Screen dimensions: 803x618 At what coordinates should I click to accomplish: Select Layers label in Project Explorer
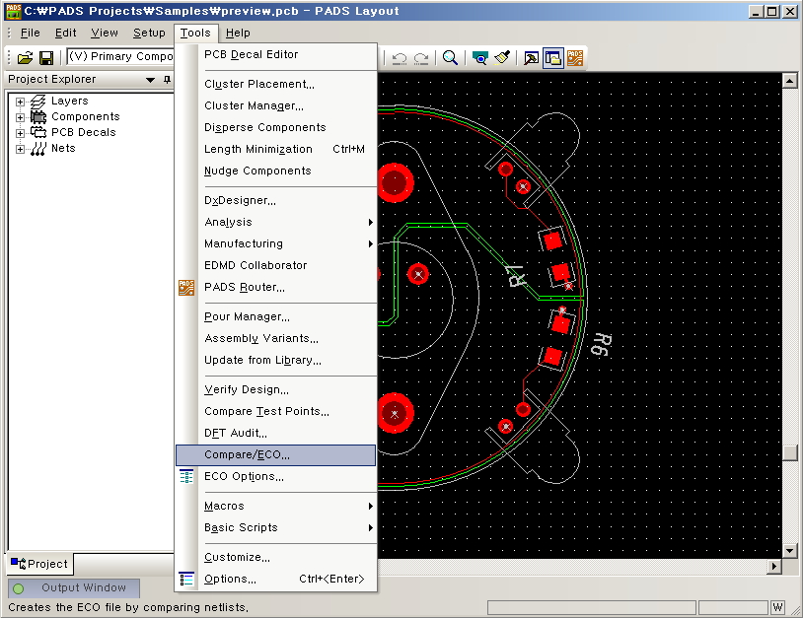(70, 102)
